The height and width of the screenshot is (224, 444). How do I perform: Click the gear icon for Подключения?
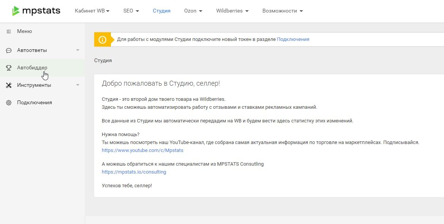pyautogui.click(x=9, y=103)
